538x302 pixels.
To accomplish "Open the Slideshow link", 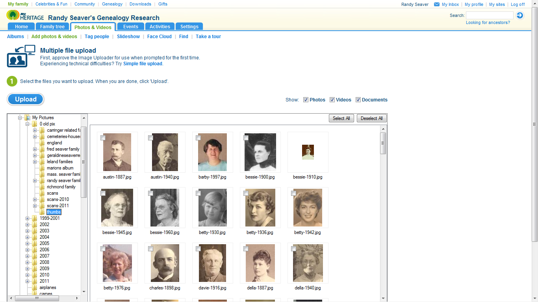I will coord(128,37).
